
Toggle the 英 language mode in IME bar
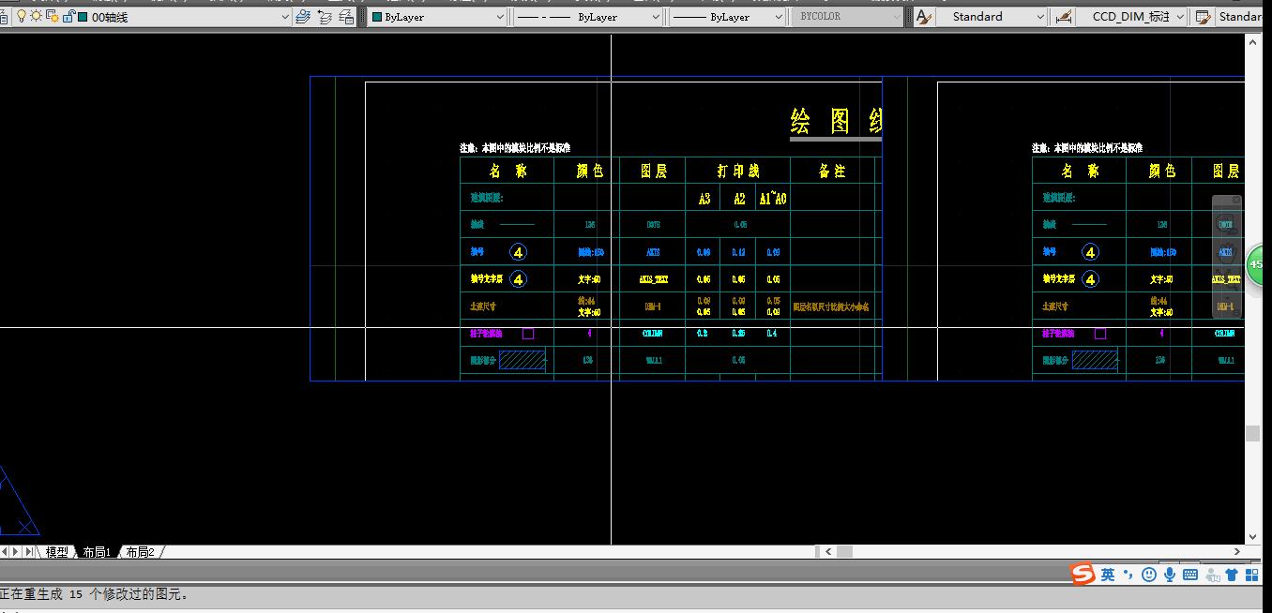[x=1108, y=575]
